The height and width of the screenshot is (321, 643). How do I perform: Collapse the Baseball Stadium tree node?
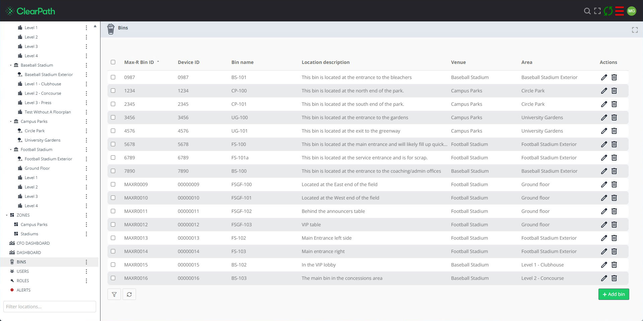[x=11, y=65]
